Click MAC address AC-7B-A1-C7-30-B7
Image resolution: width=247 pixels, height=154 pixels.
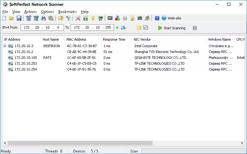coord(82,46)
